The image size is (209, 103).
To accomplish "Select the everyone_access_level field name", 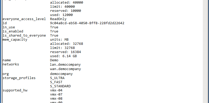I will click(24, 19).
